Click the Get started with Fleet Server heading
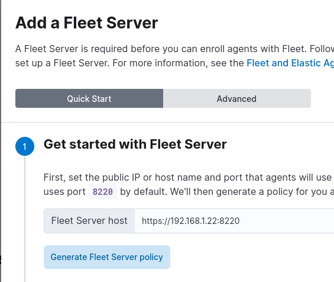 tap(135, 145)
